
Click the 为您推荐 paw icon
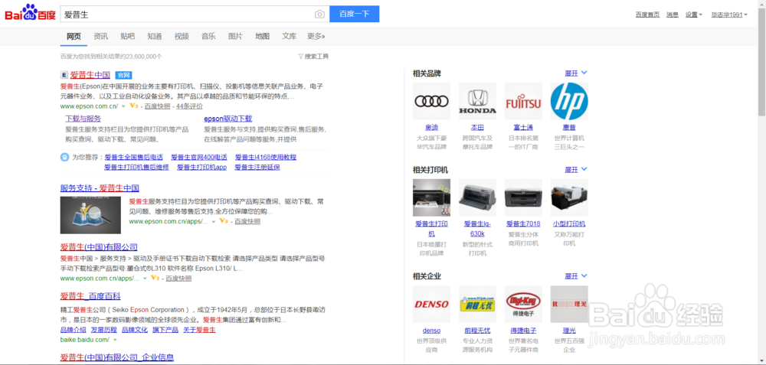point(65,157)
